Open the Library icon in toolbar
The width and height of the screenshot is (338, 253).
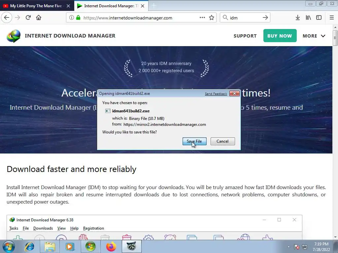[x=308, y=17]
